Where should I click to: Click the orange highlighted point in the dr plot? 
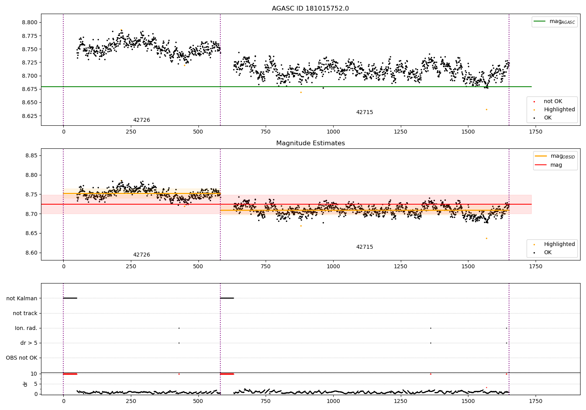pos(486,387)
